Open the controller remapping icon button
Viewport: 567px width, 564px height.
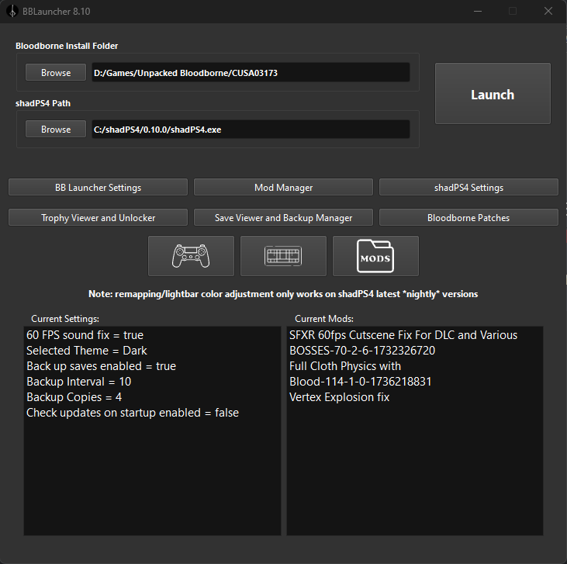191,256
